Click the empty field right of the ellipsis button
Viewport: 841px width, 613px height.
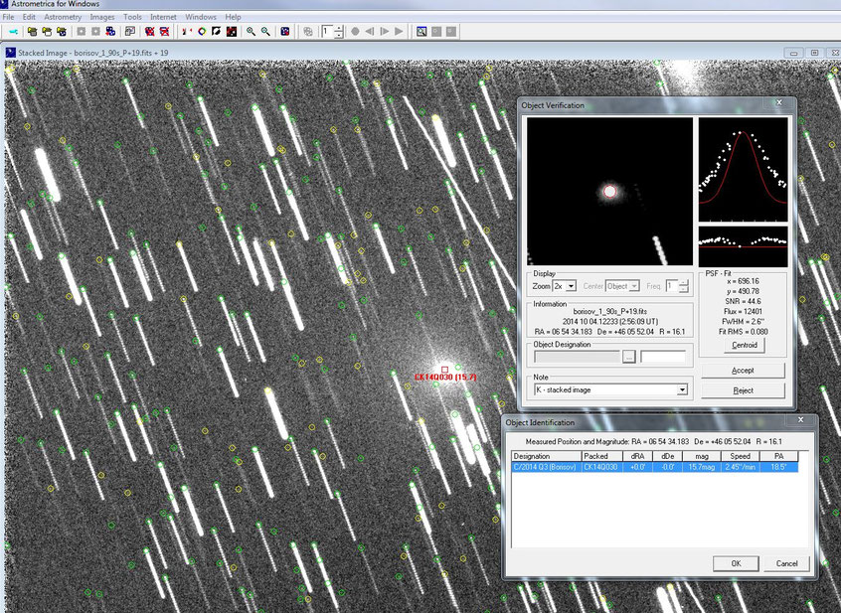663,357
